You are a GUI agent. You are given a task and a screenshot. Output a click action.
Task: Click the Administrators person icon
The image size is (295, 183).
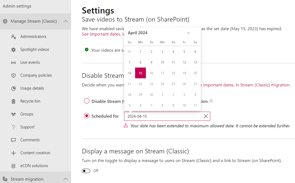13,37
